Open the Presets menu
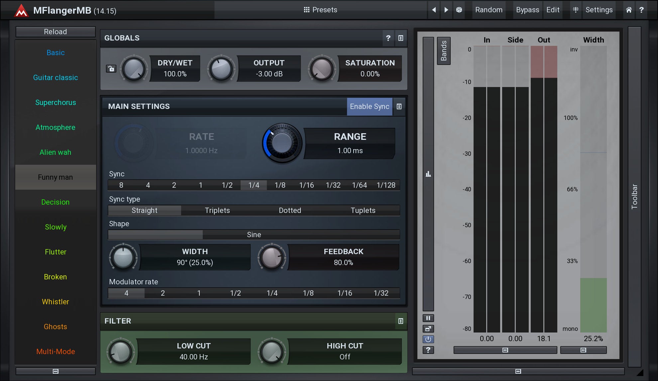 320,10
